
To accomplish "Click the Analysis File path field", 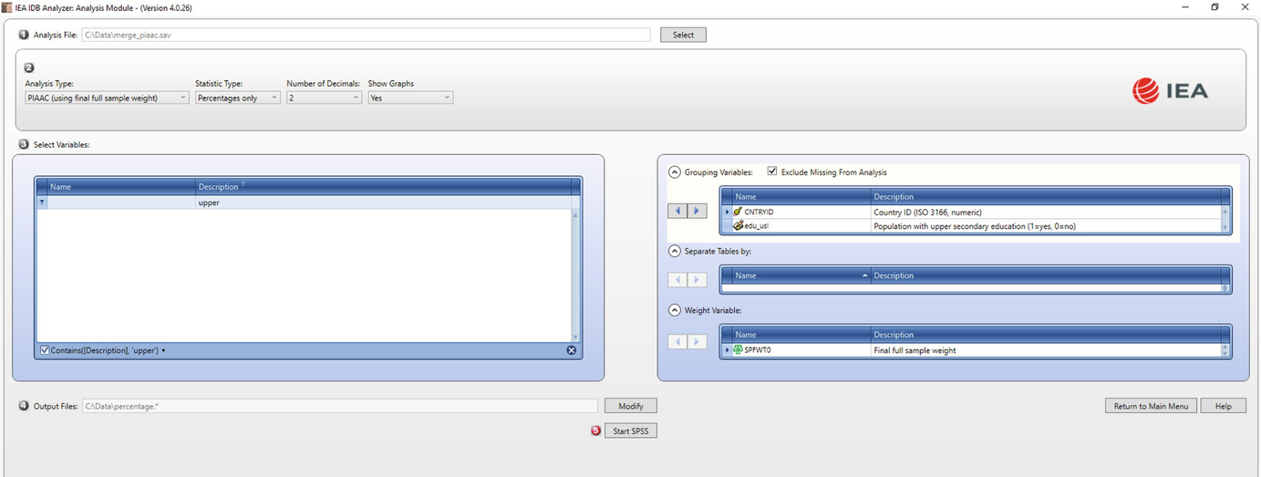I will pyautogui.click(x=366, y=35).
